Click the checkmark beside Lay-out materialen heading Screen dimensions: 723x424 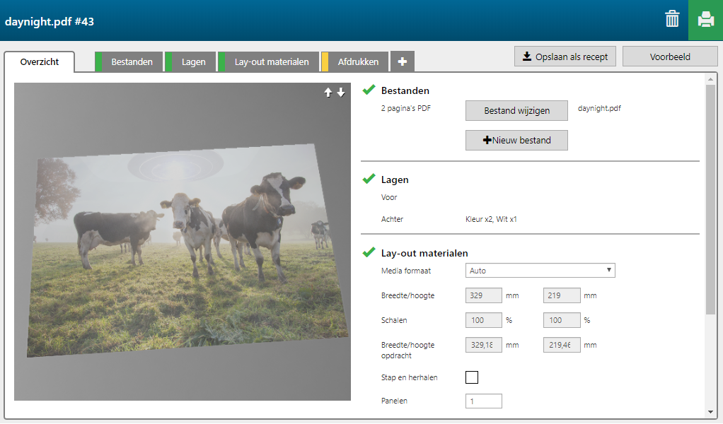point(369,252)
